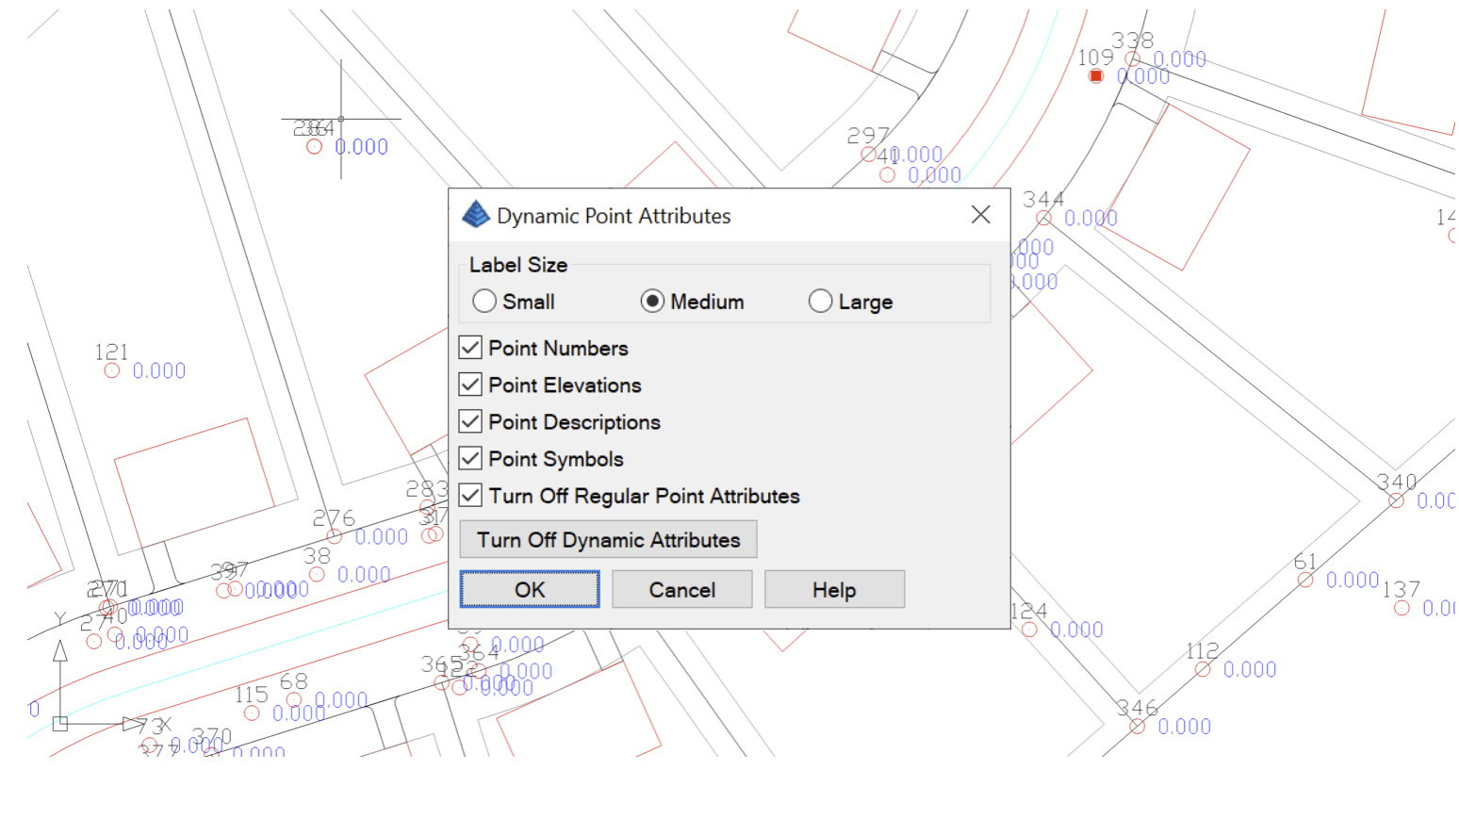Select the circle symbol for point 121
This screenshot has height=819, width=1459.
coord(111,370)
